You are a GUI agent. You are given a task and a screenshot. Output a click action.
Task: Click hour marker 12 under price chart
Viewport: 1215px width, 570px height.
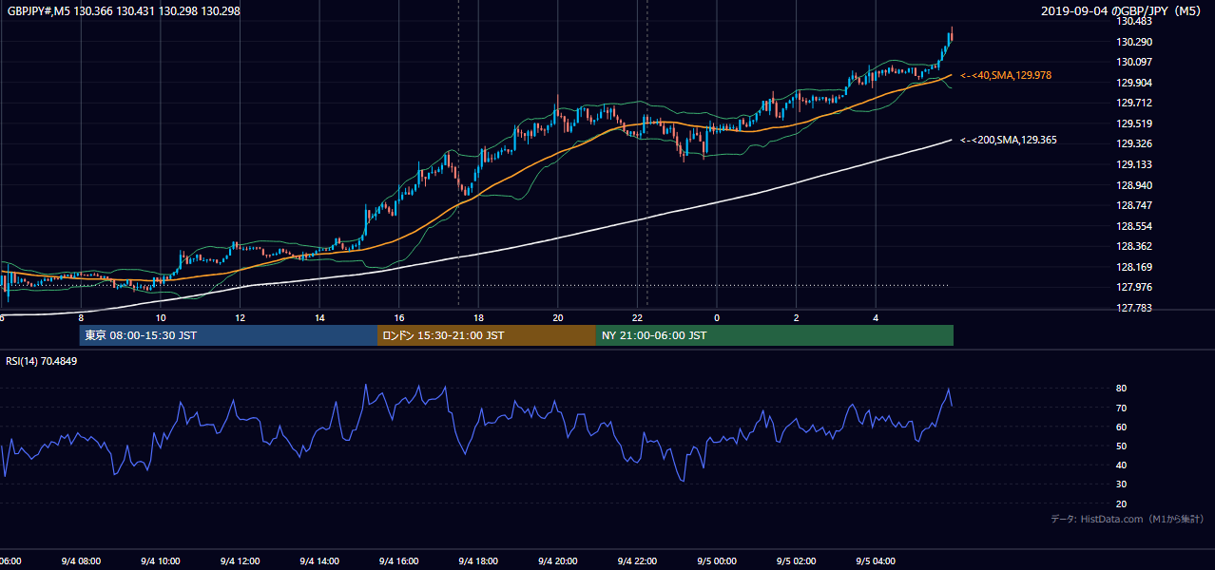coord(240,318)
